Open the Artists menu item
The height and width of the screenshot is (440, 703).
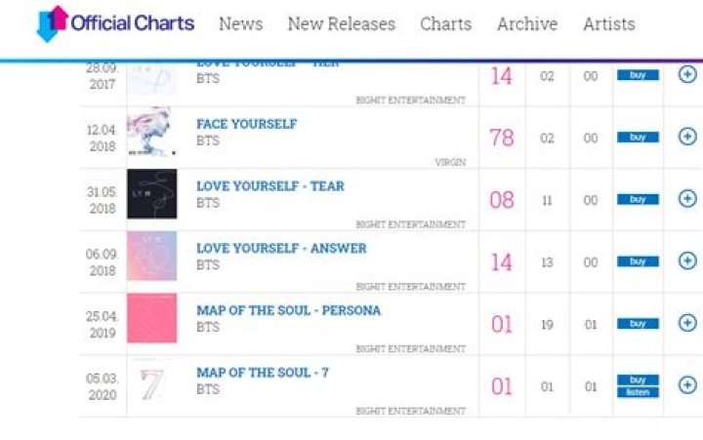tap(609, 23)
